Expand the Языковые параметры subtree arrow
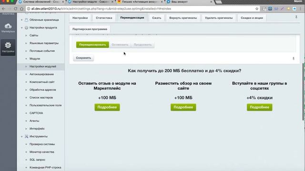305x171 pixels. click(x=26, y=43)
